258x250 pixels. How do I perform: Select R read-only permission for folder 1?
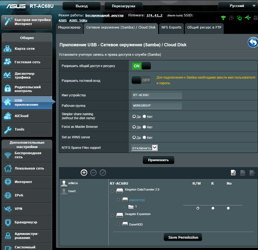[213, 208]
